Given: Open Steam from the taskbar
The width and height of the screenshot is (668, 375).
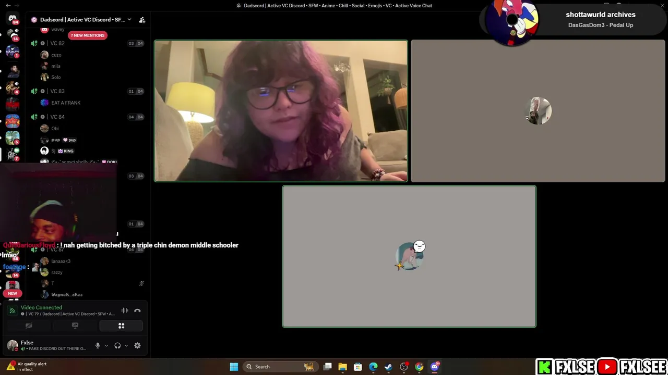Looking at the screenshot, I should click(388, 367).
